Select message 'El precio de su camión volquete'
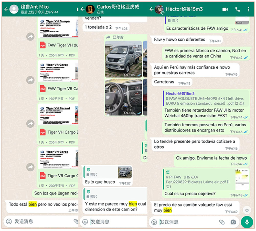The width and height of the screenshot is (256, 231). [x=195, y=208]
